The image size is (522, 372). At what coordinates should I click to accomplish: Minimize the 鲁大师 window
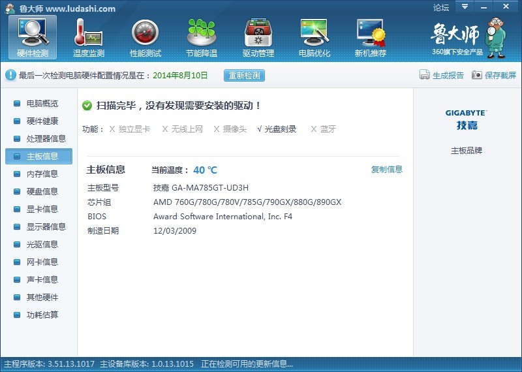pos(484,7)
